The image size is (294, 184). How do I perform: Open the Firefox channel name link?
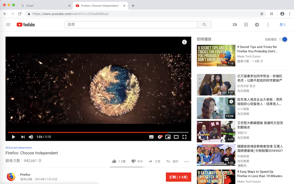(25, 174)
